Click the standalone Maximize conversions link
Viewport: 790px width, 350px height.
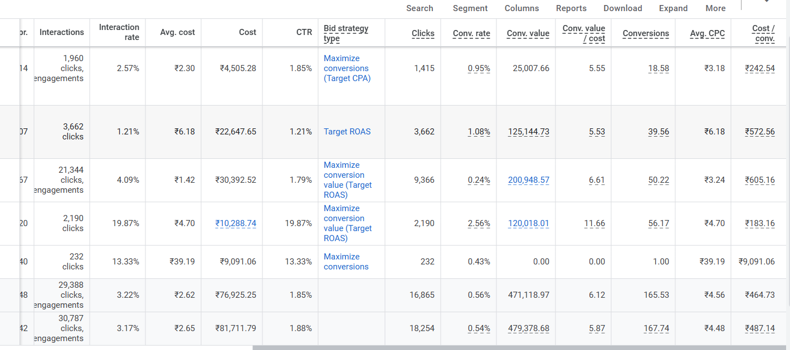coord(346,262)
